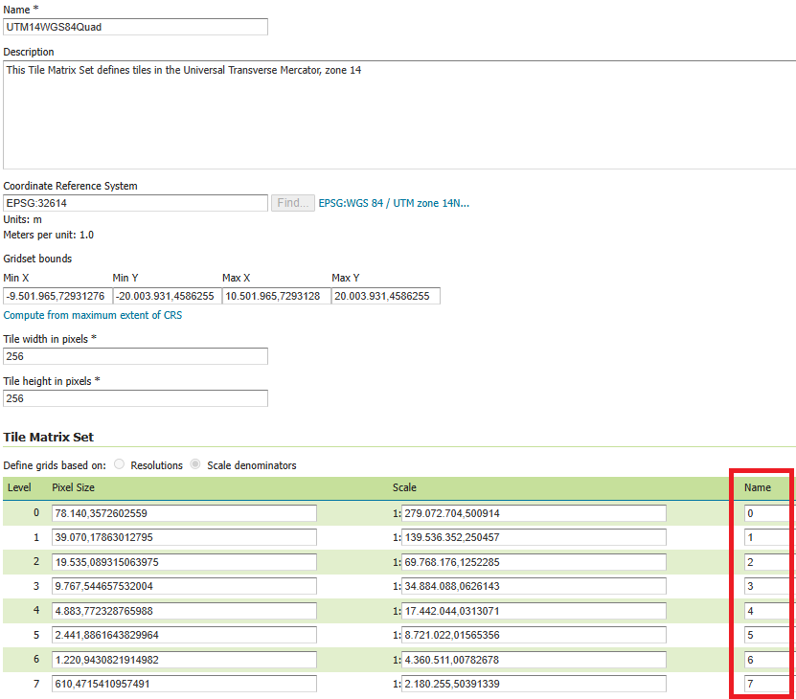The height and width of the screenshot is (699, 796).
Task: Click the Tile width in pixels field
Action: (x=135, y=356)
